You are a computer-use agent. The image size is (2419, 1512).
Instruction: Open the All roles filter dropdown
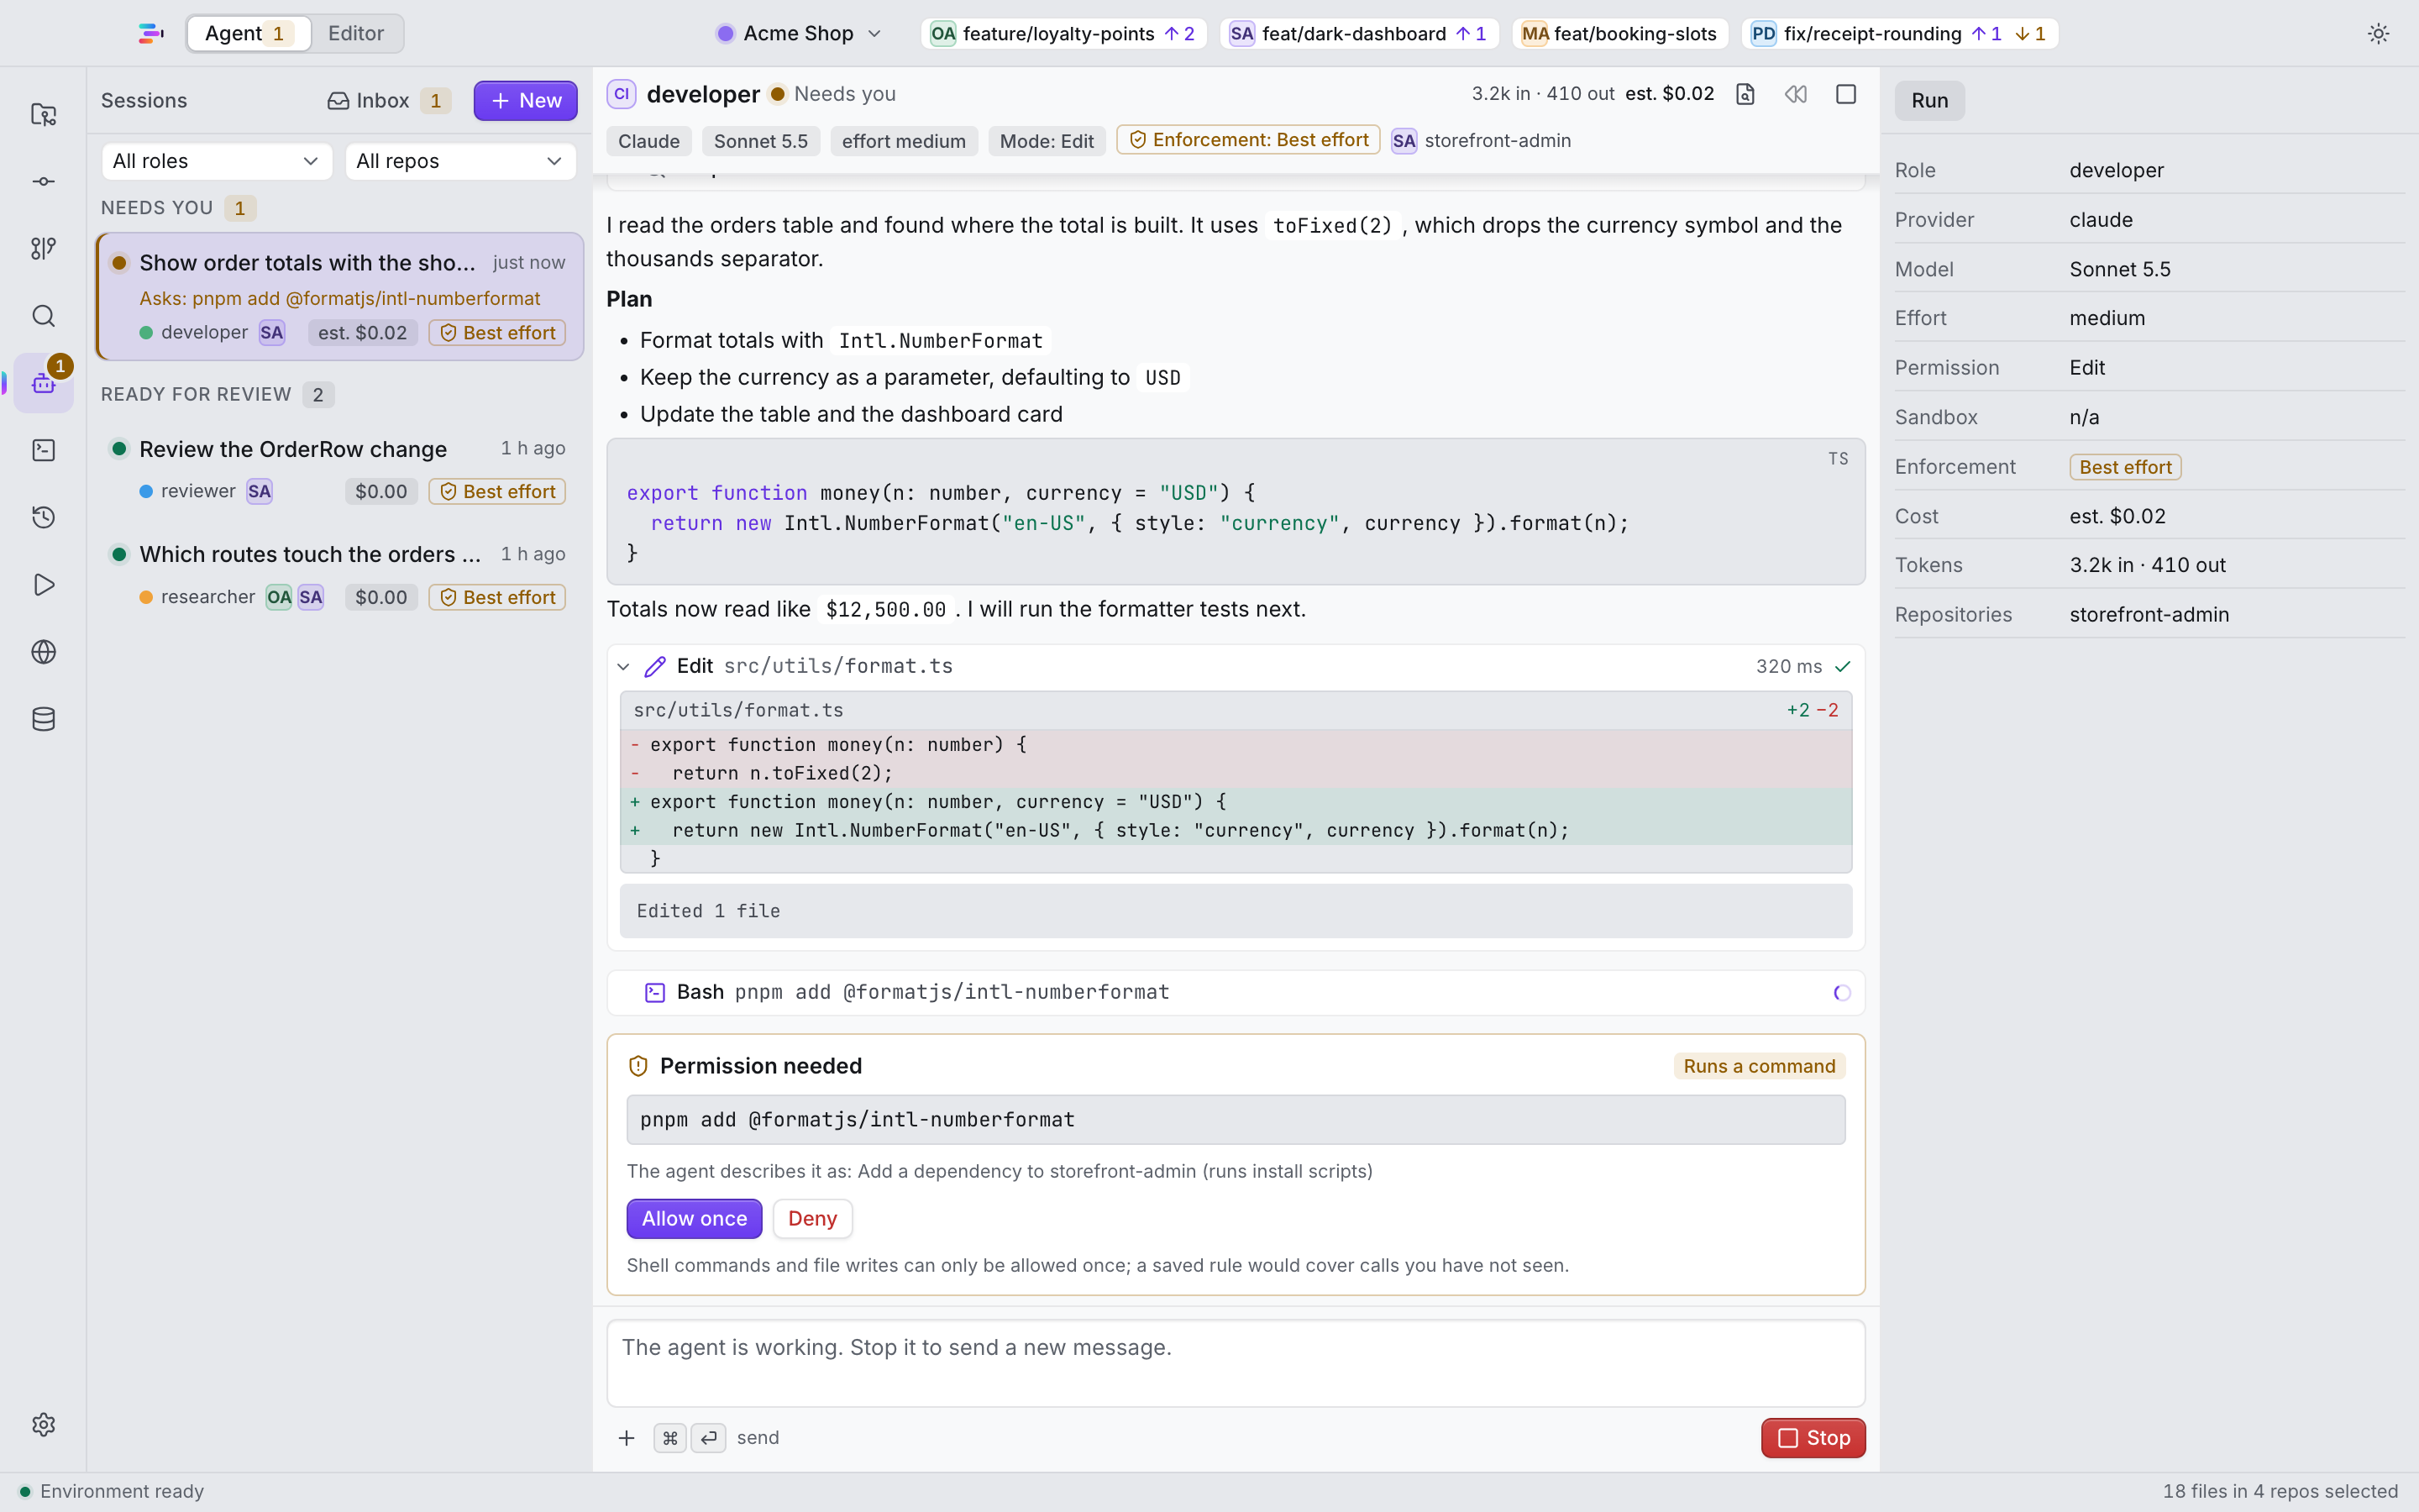point(217,161)
